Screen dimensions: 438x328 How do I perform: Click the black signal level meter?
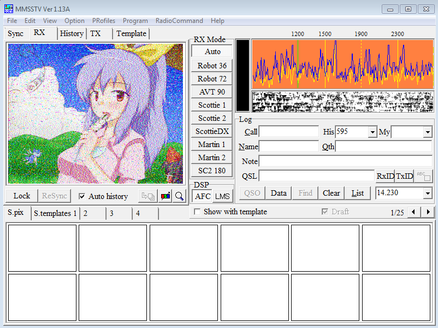[242, 76]
